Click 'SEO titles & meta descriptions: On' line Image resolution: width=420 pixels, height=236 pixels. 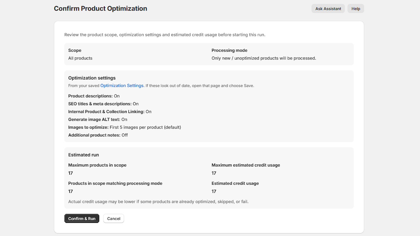click(x=103, y=104)
